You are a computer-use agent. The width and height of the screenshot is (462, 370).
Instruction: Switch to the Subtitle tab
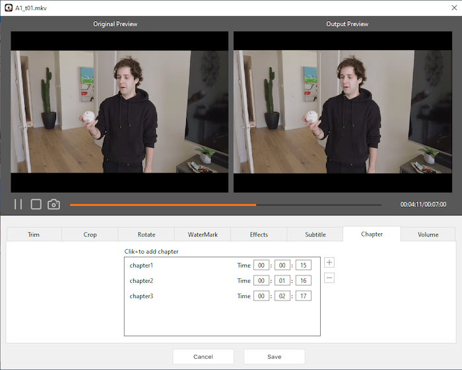[x=315, y=235]
